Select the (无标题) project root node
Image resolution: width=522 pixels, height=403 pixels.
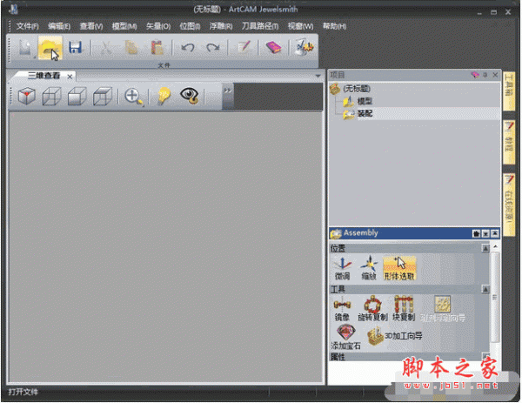(x=357, y=89)
